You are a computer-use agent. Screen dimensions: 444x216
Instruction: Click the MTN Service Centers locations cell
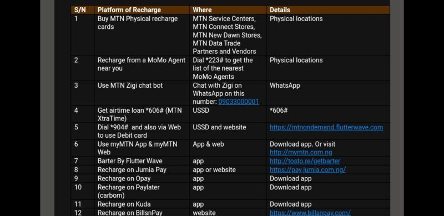point(228,35)
